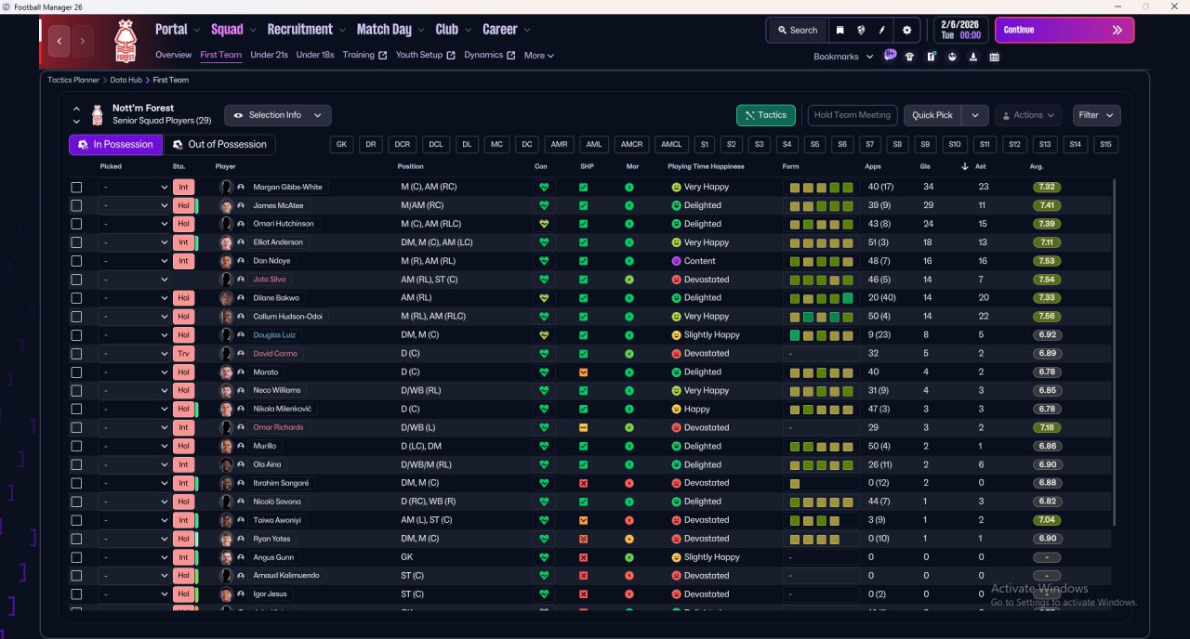Screen dimensions: 1190x639
Task: Click the Search field in top bar
Action: pyautogui.click(x=797, y=30)
